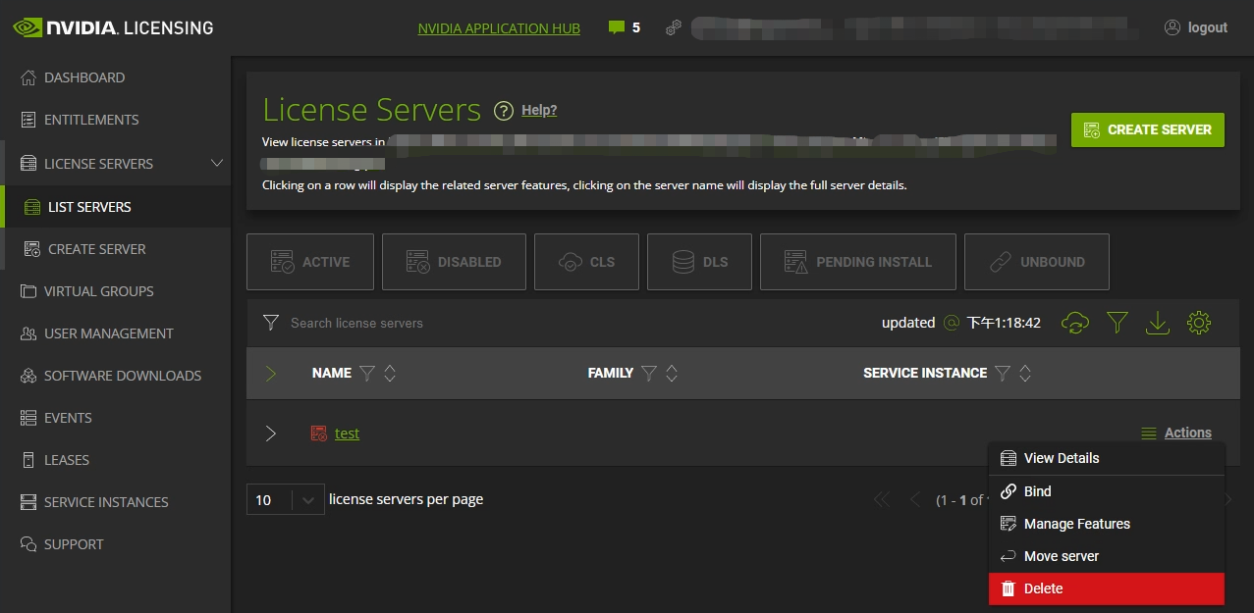Select List Servers in the sidebar
Image resolution: width=1254 pixels, height=613 pixels.
coord(89,207)
